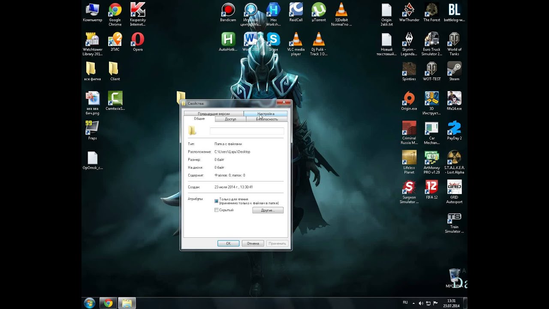
Task: Select the Client folder
Action: 115,71
